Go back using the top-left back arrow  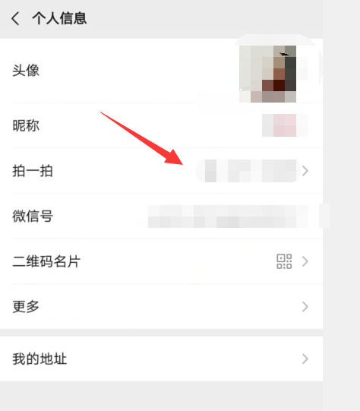click(15, 18)
